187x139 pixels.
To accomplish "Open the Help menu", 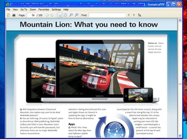I will click(66, 10).
